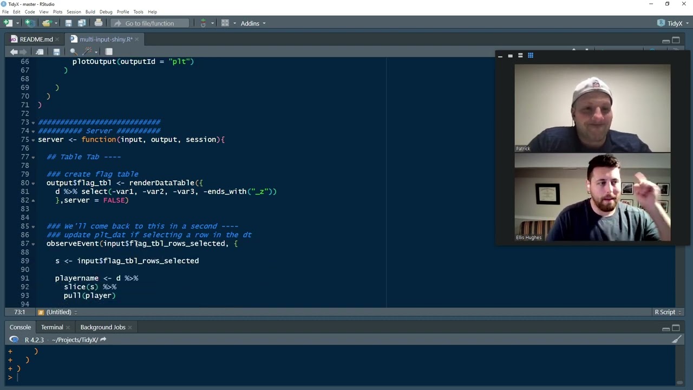The height and width of the screenshot is (390, 693).
Task: Click the Open an existing file icon
Action: click(x=47, y=23)
